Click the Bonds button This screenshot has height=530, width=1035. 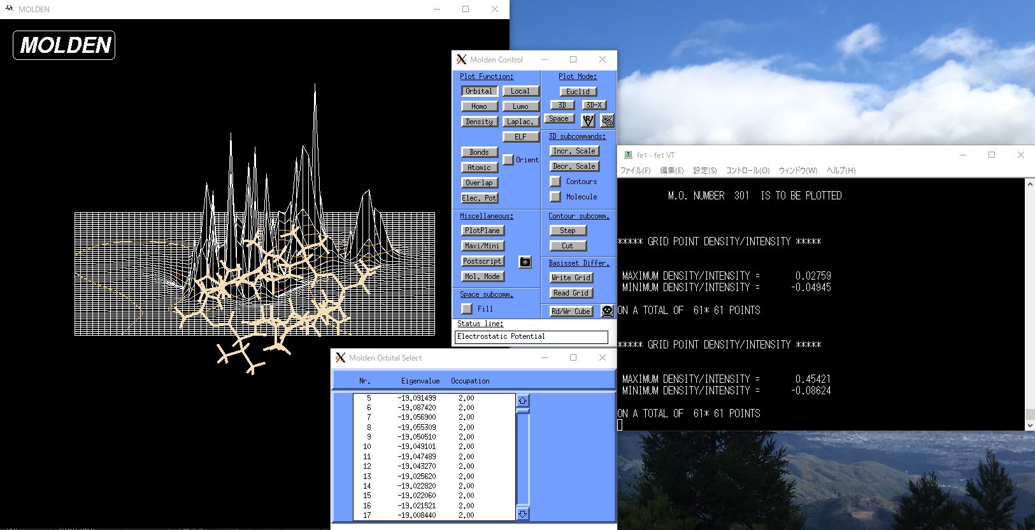(479, 152)
